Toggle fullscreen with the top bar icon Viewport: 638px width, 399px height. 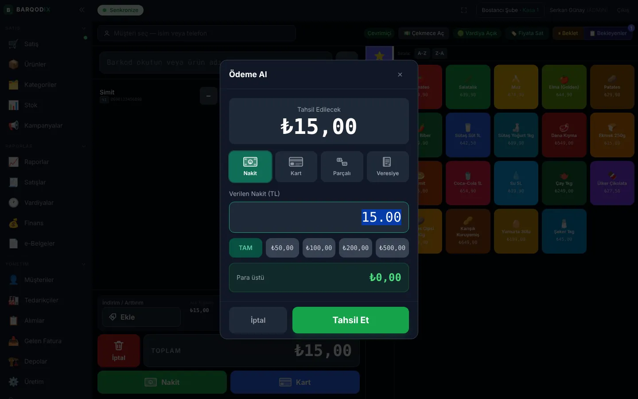[x=464, y=10]
